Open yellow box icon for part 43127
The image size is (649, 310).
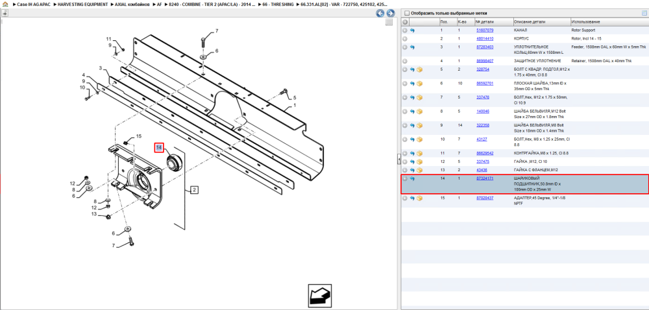419,139
